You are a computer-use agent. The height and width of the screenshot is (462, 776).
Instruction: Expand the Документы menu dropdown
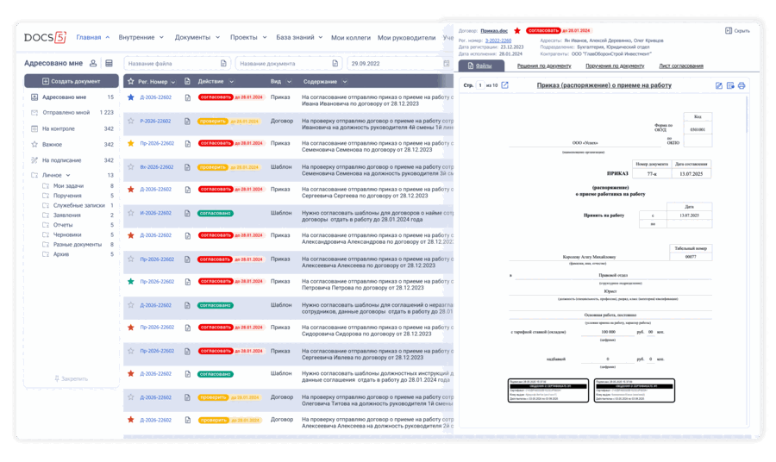197,37
